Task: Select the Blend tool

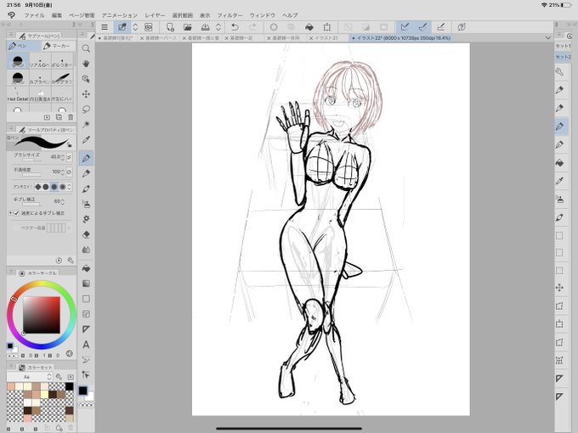Action: [86, 250]
